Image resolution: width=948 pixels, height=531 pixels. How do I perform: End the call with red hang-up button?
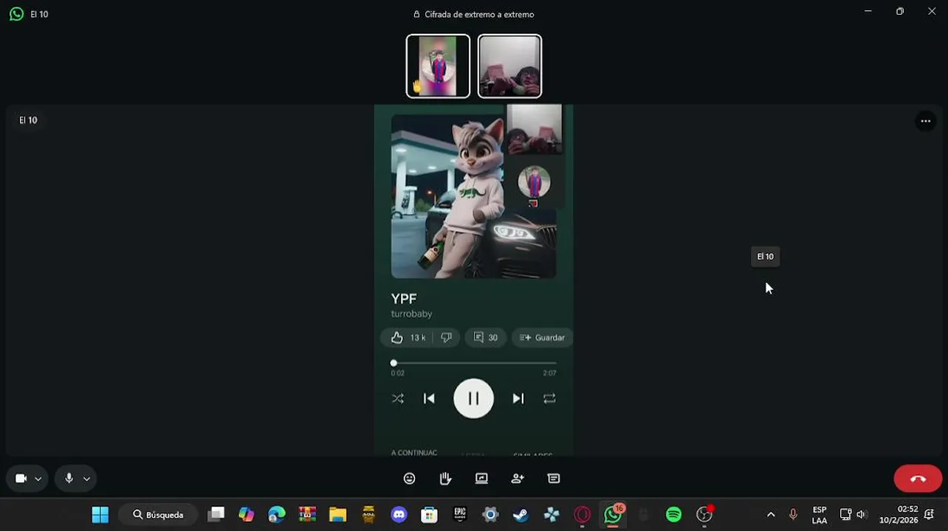pos(918,479)
